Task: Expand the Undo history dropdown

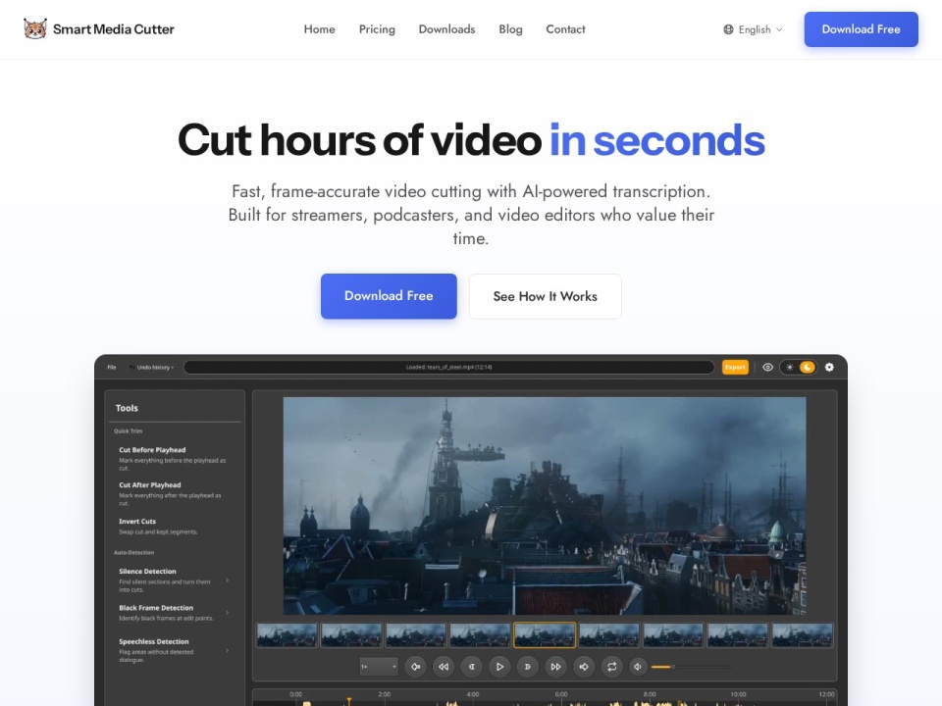Action: (x=152, y=368)
